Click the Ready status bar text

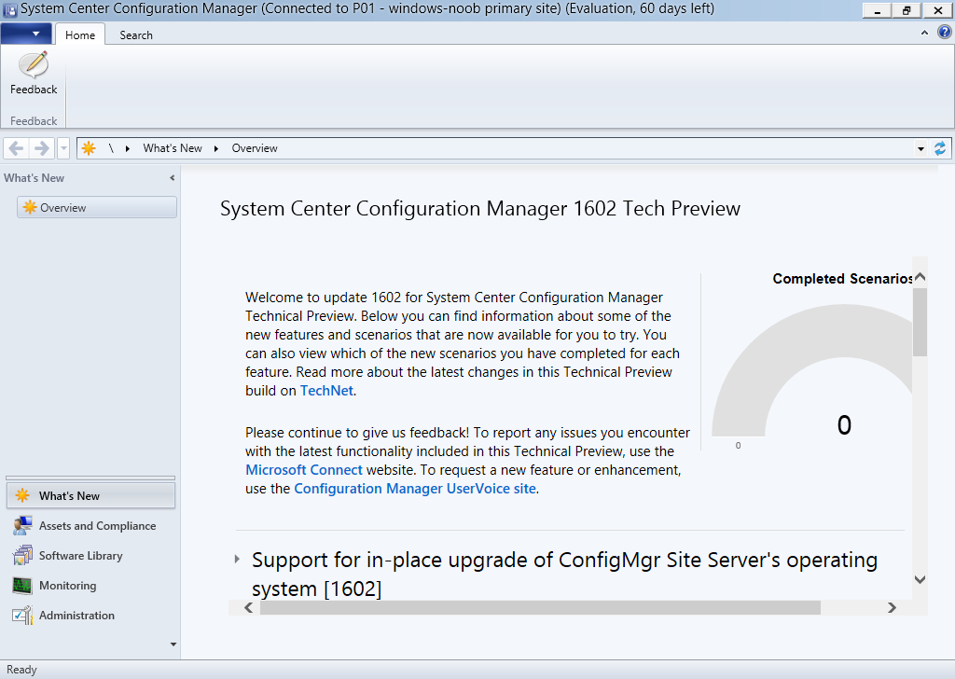[x=22, y=670]
